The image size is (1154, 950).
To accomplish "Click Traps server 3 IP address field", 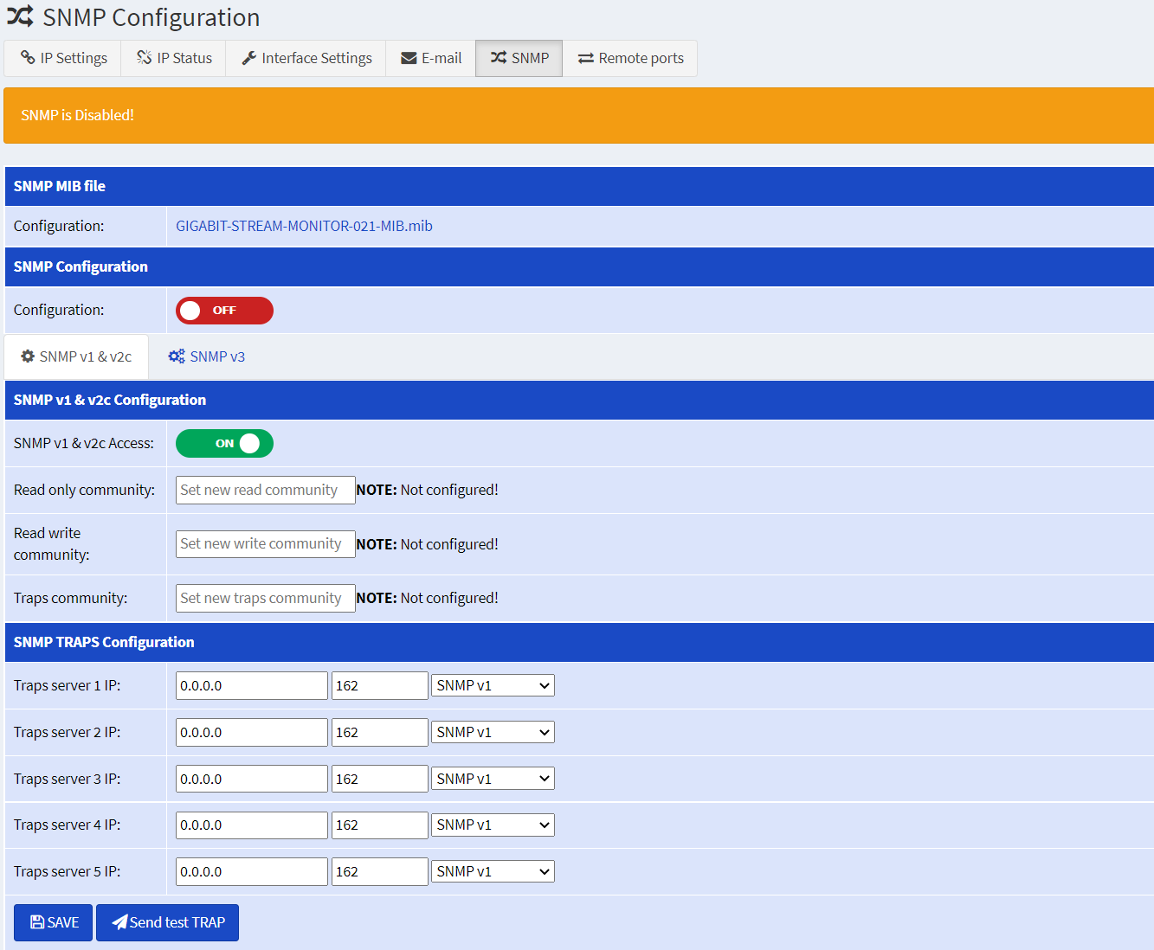I will [x=252, y=779].
